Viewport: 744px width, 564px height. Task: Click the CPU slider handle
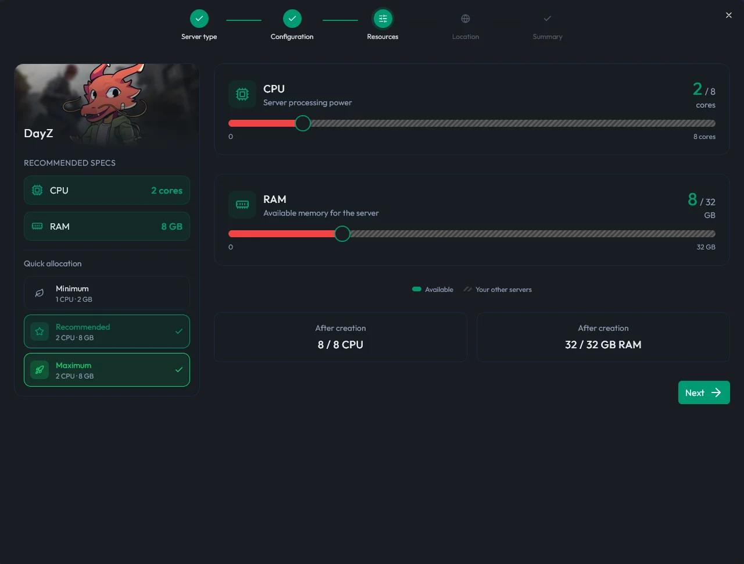[x=303, y=123]
